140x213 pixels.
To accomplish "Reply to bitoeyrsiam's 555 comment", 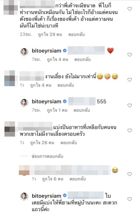I will click(82, 110).
